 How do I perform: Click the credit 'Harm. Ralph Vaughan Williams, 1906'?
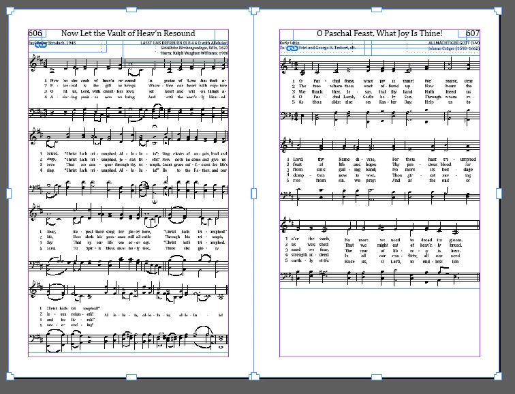(194, 52)
